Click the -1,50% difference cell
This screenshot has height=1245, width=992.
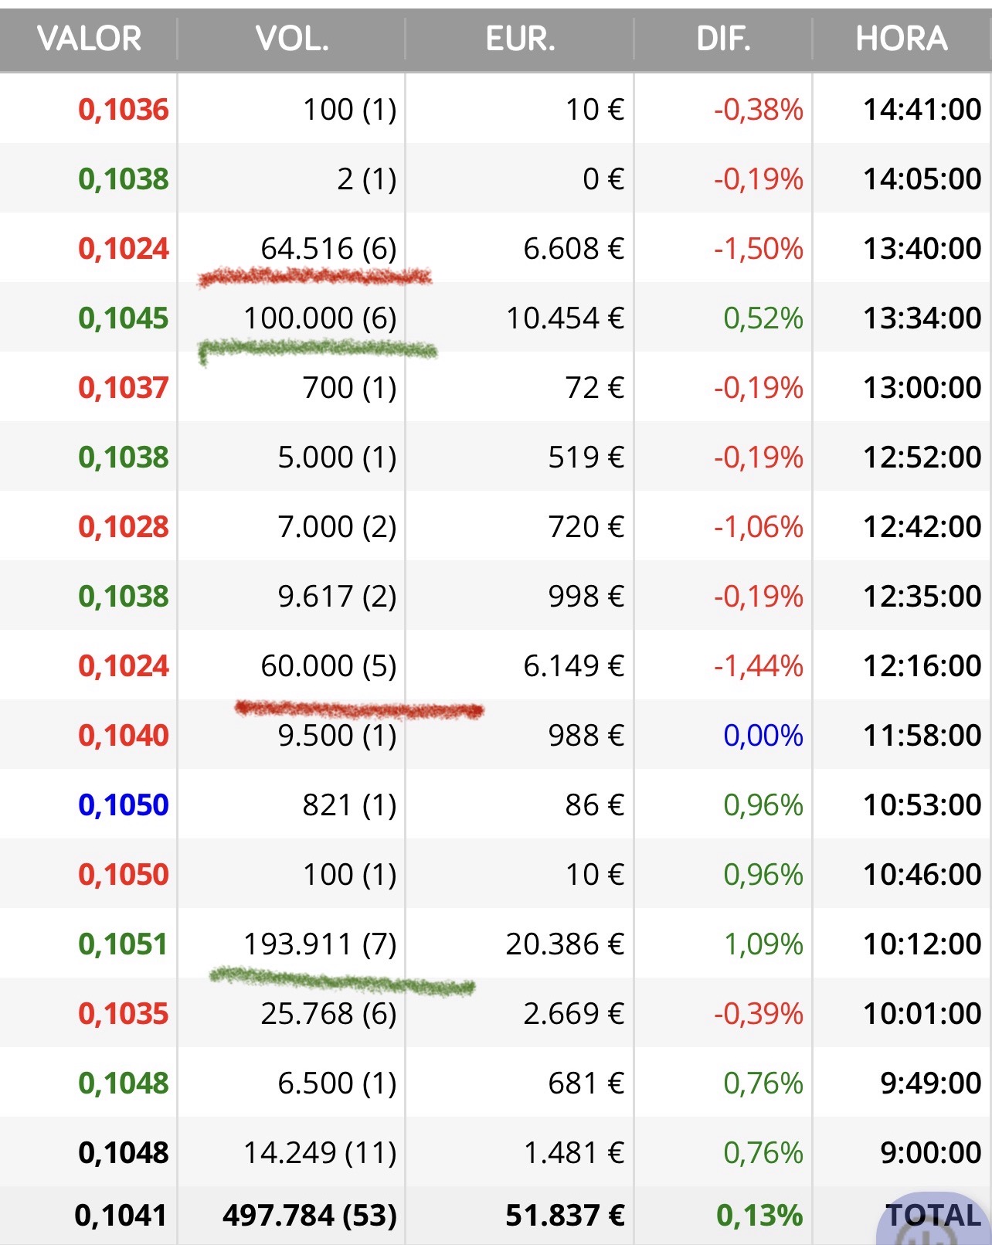click(758, 249)
